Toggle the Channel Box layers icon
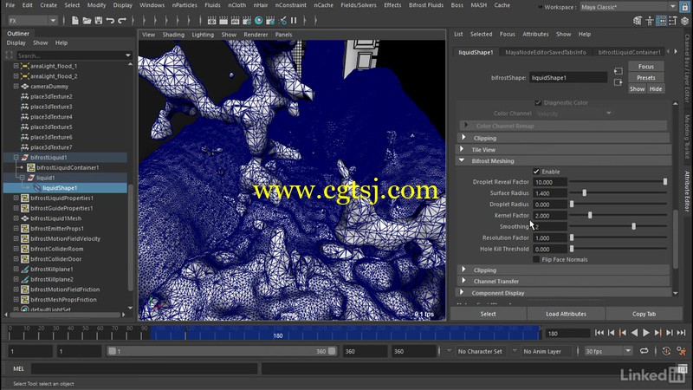 (684, 21)
